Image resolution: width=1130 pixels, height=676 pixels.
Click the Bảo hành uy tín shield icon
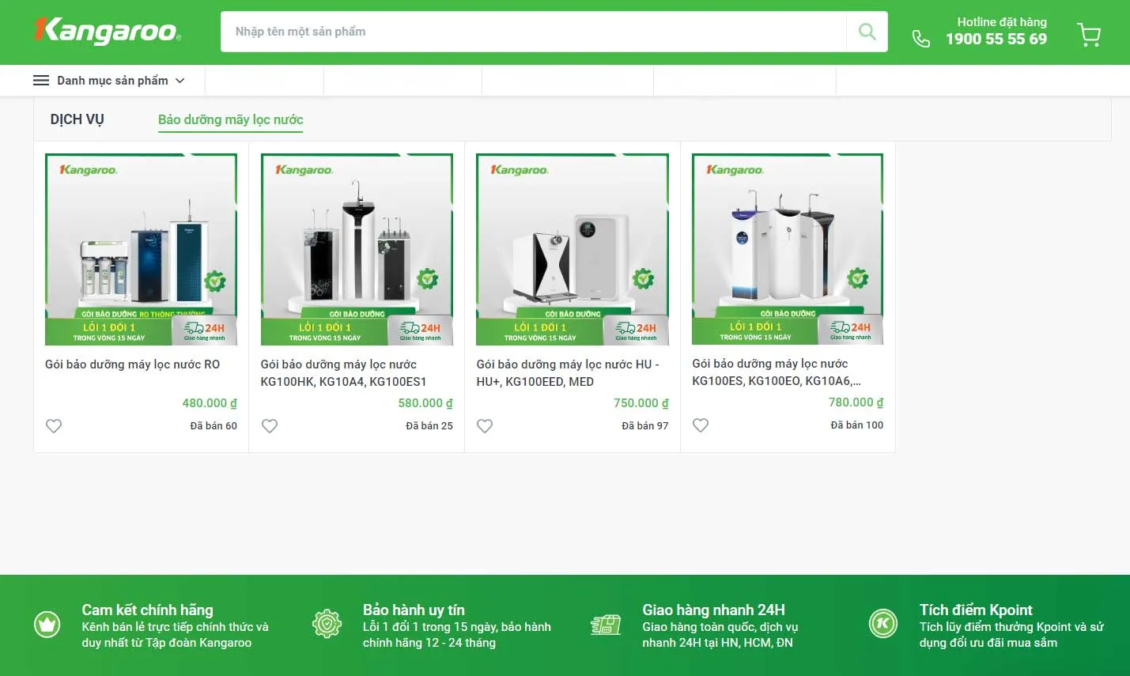(327, 624)
